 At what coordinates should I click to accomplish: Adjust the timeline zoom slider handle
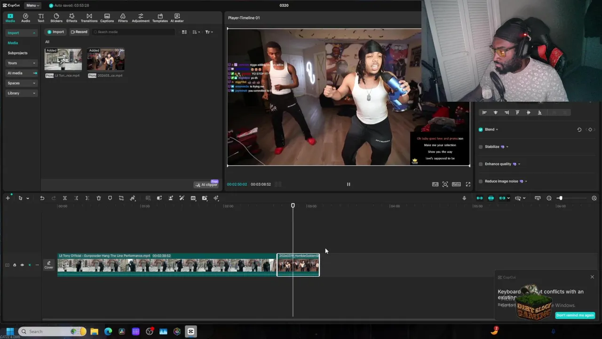(560, 198)
